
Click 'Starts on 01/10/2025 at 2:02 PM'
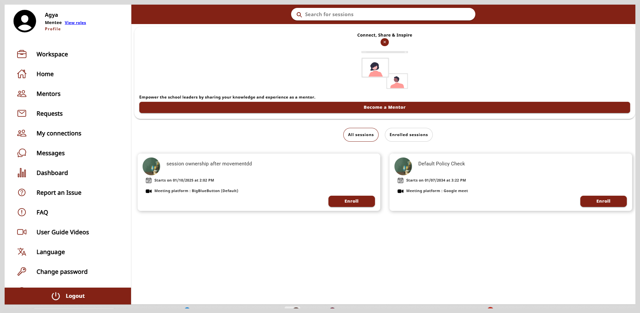[x=184, y=180]
